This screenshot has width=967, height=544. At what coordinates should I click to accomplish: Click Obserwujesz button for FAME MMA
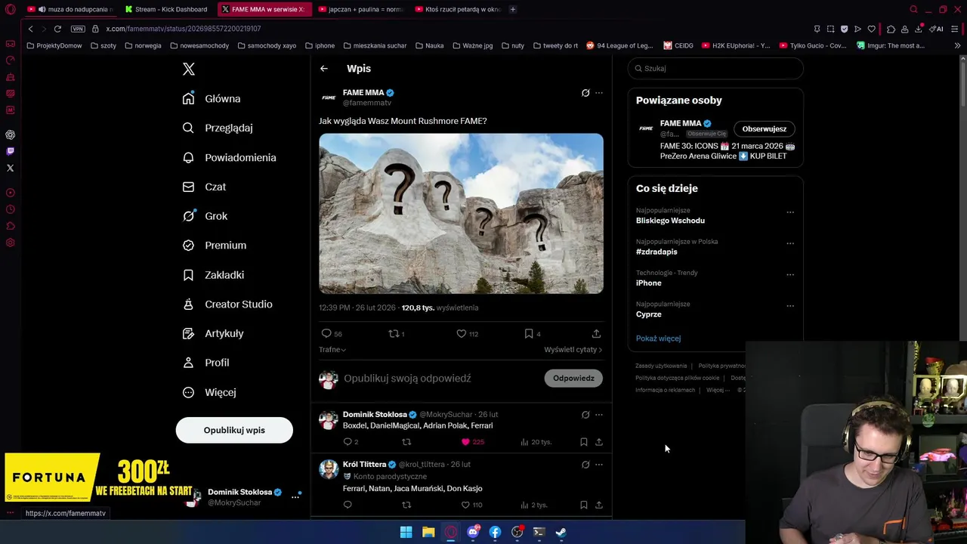[764, 129]
